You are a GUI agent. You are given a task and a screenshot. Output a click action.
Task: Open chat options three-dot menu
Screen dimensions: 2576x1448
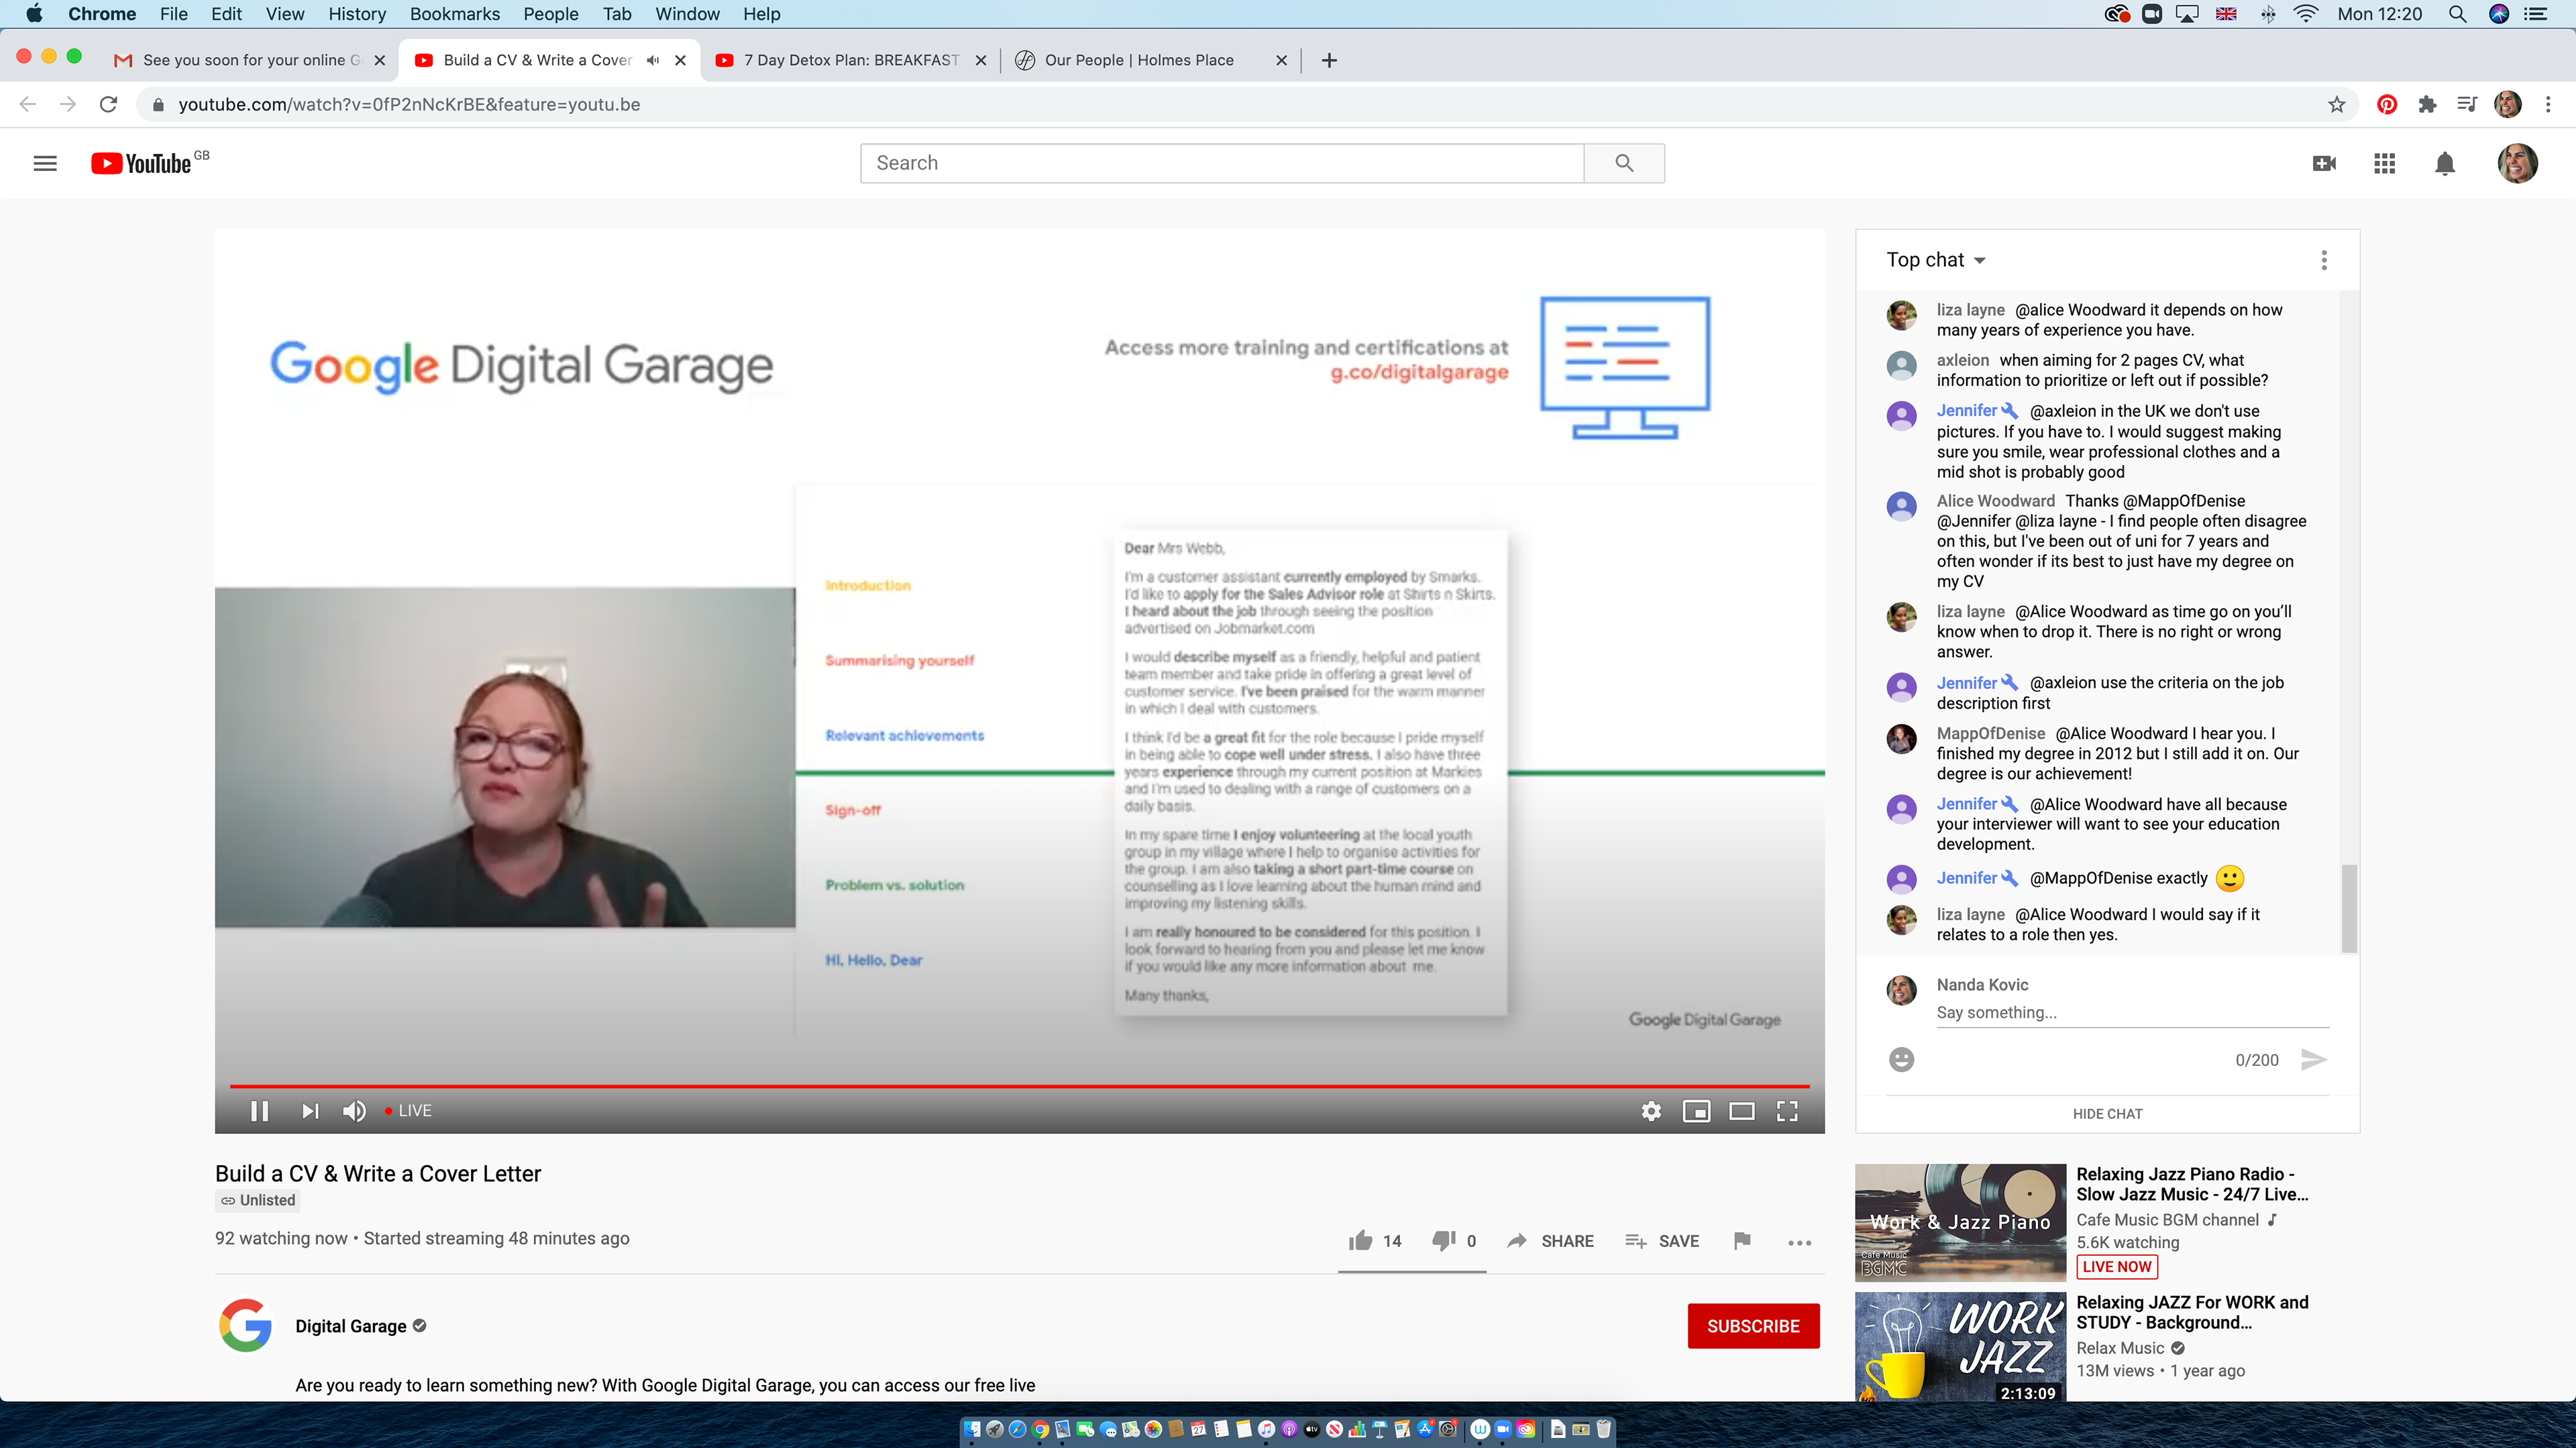[2323, 260]
